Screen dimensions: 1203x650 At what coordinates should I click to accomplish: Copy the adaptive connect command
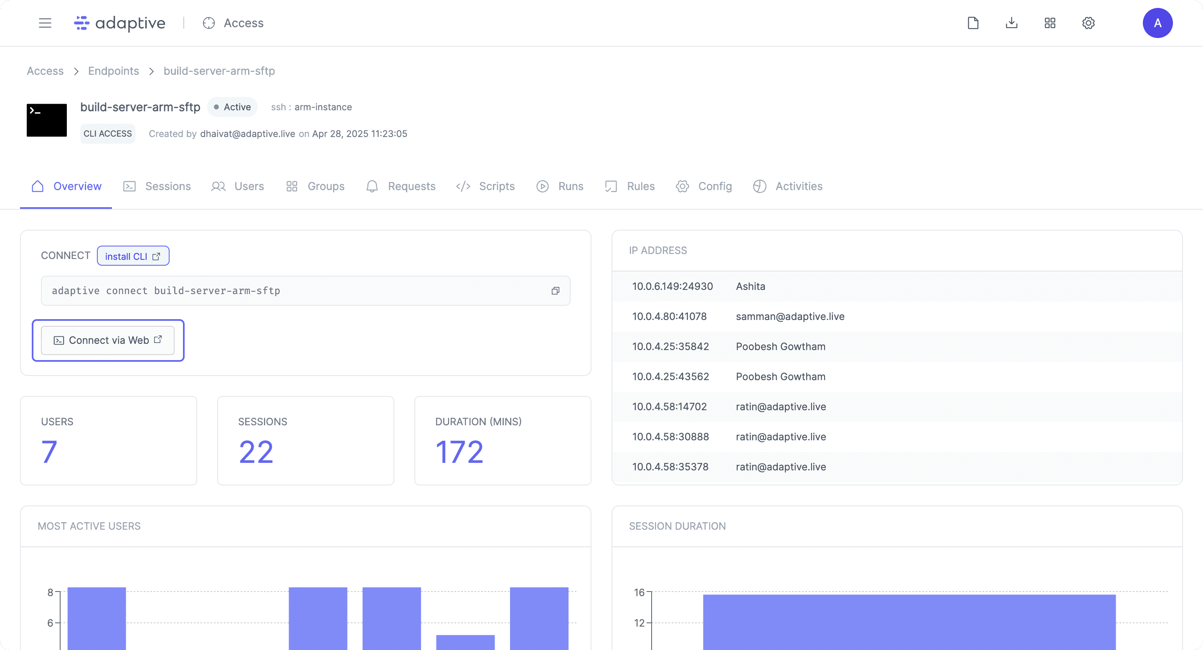click(x=555, y=290)
